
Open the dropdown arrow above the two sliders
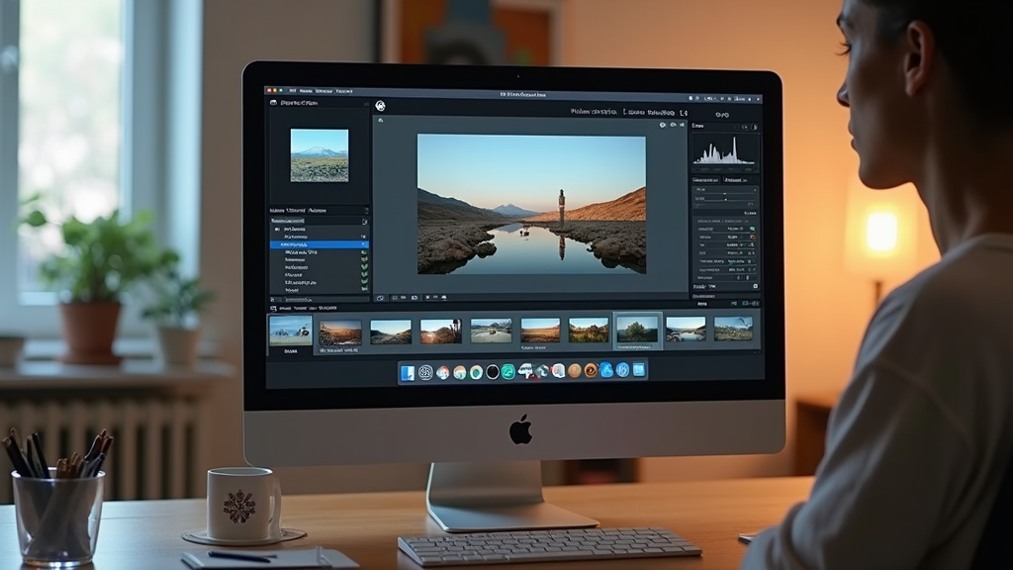(755, 189)
